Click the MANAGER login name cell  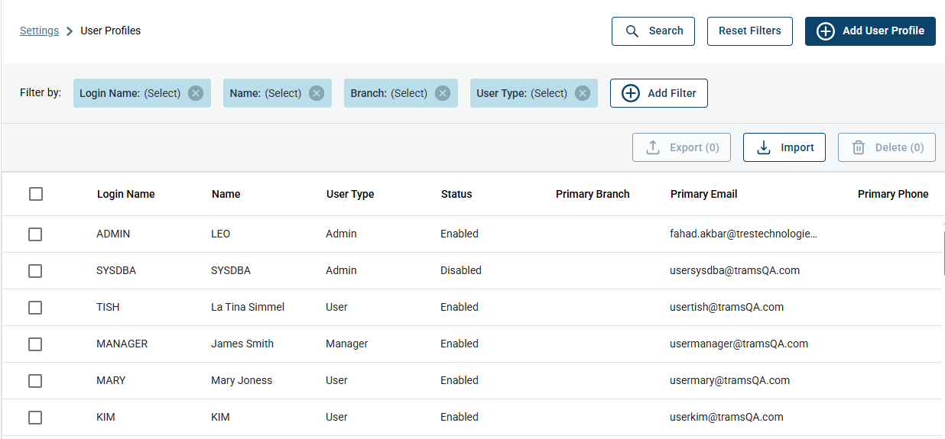point(122,344)
